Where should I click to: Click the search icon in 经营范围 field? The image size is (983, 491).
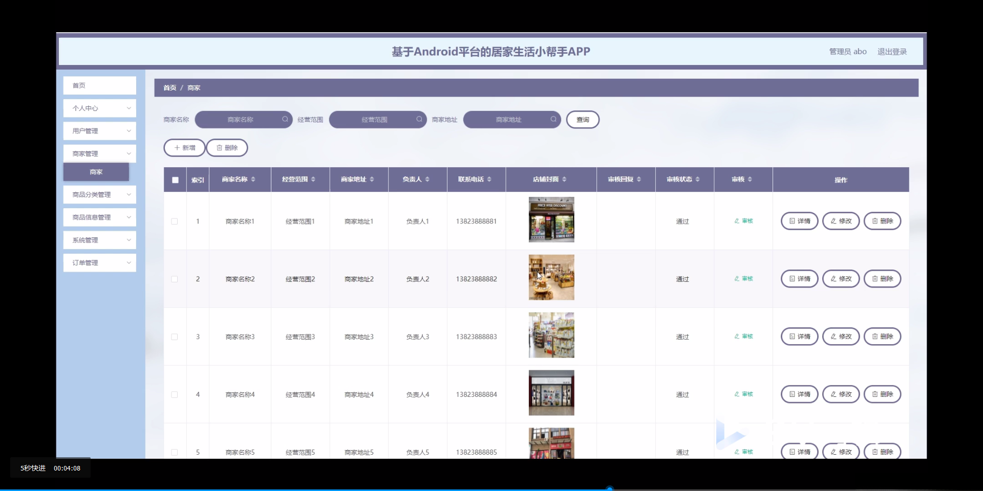coord(419,119)
